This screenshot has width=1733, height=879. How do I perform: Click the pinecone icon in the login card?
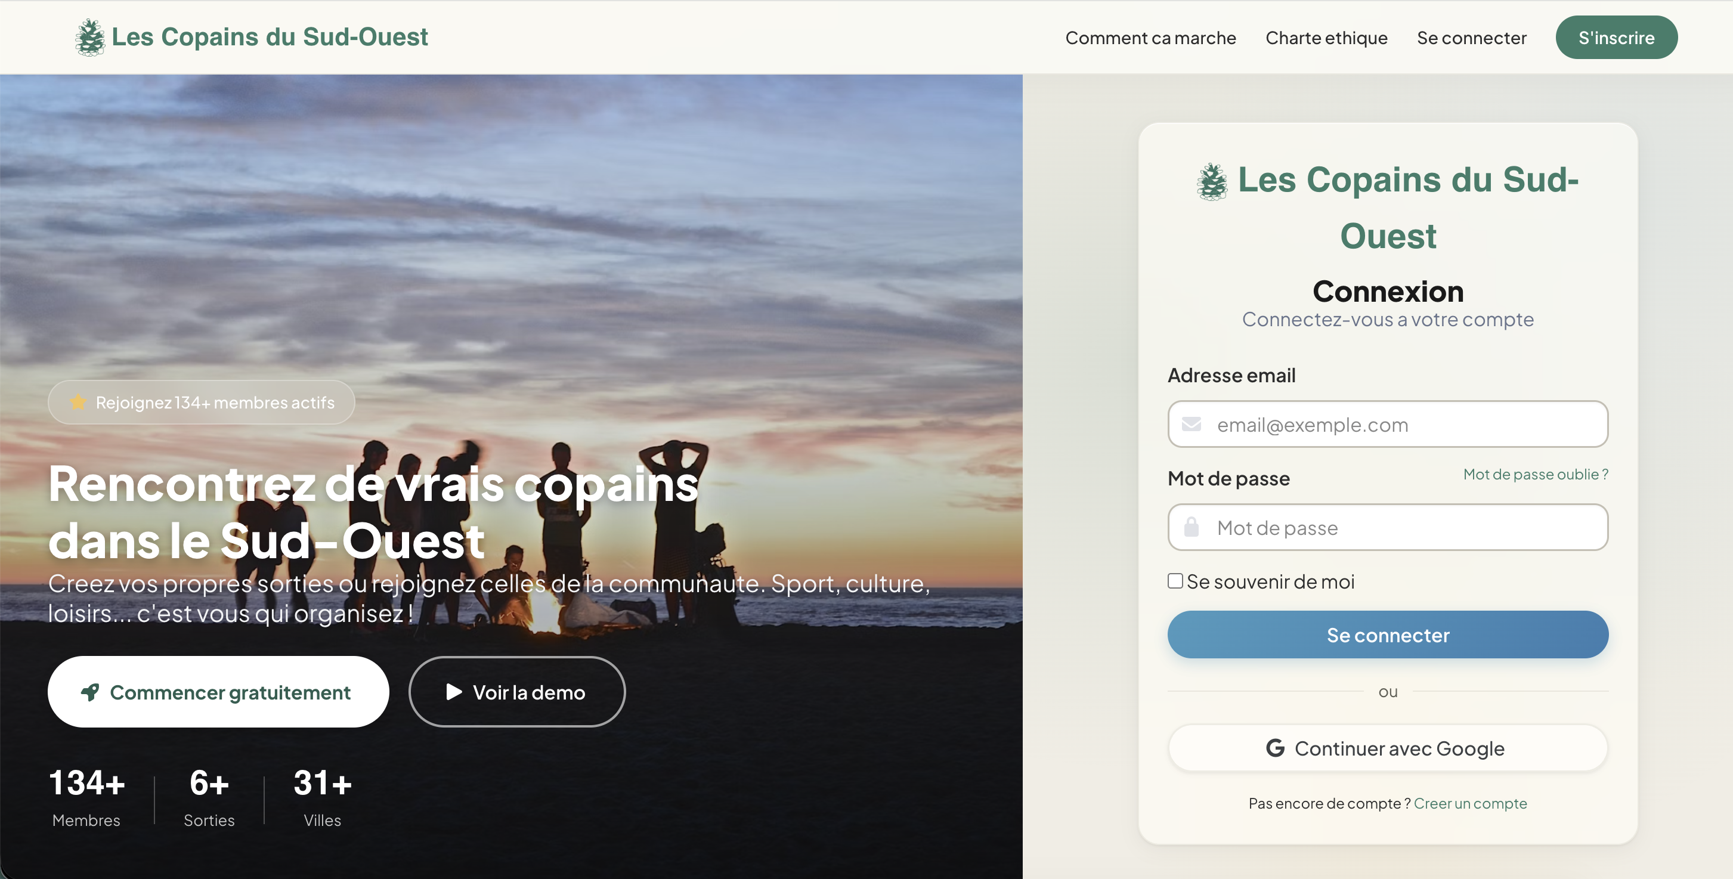point(1212,181)
